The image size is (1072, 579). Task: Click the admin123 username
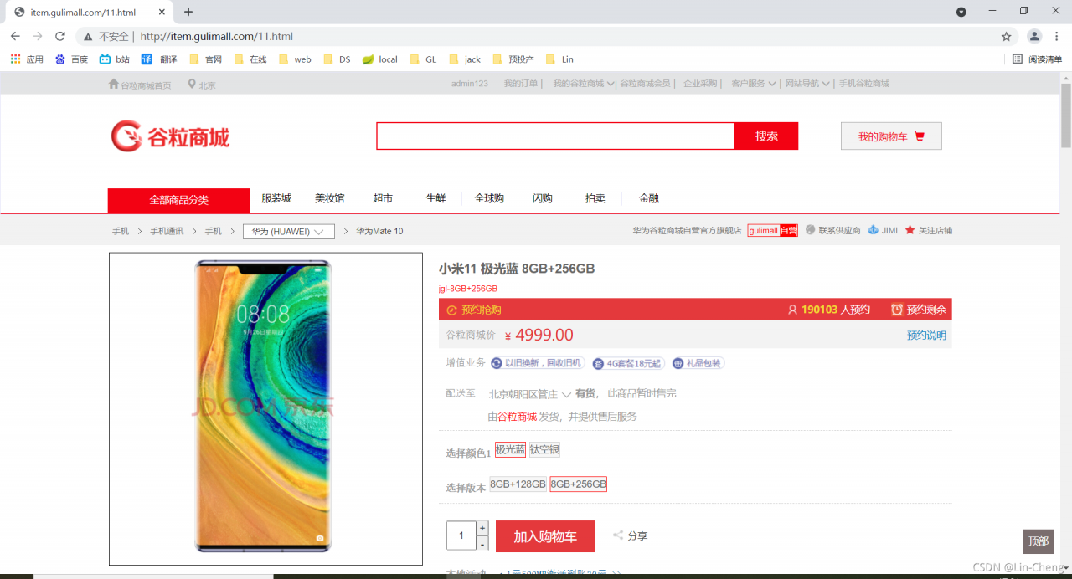(x=470, y=84)
